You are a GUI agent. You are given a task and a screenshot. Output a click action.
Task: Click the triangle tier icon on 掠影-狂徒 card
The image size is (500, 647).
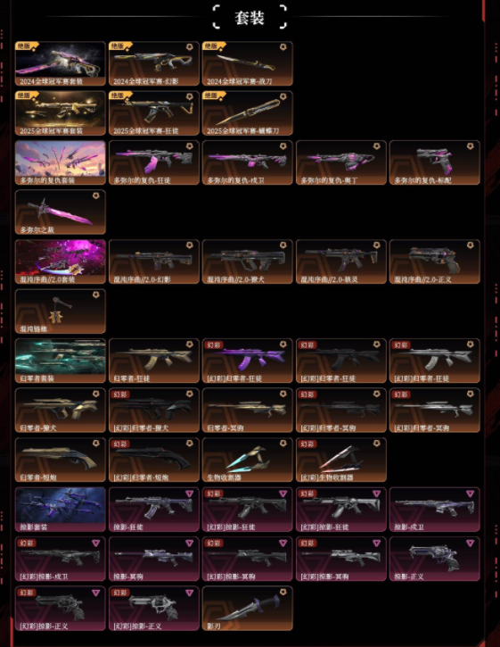[x=190, y=494]
